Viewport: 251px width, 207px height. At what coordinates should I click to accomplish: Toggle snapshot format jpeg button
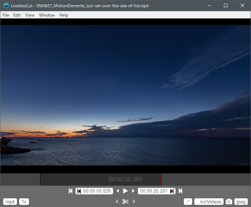(241, 202)
